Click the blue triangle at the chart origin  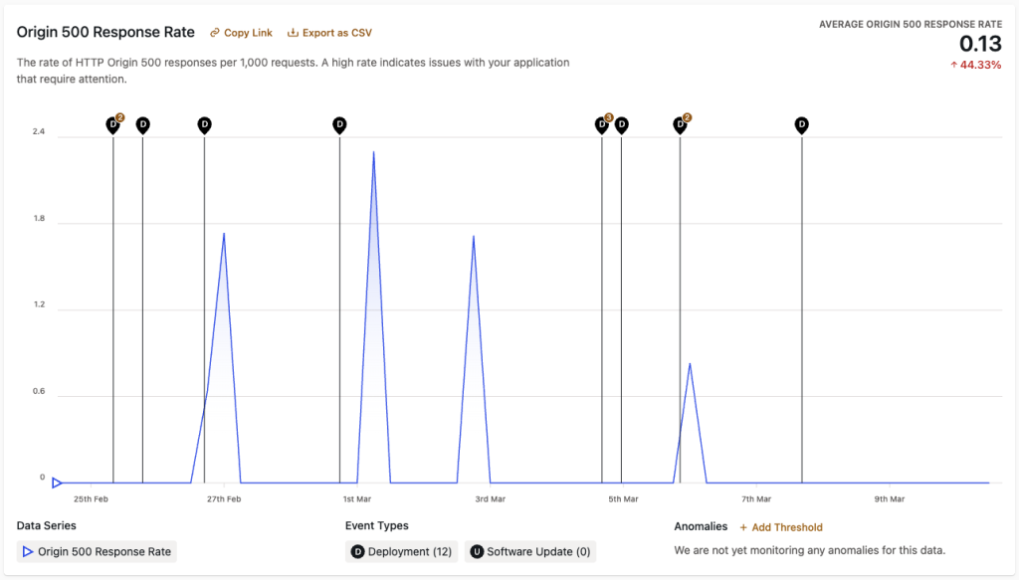point(57,483)
